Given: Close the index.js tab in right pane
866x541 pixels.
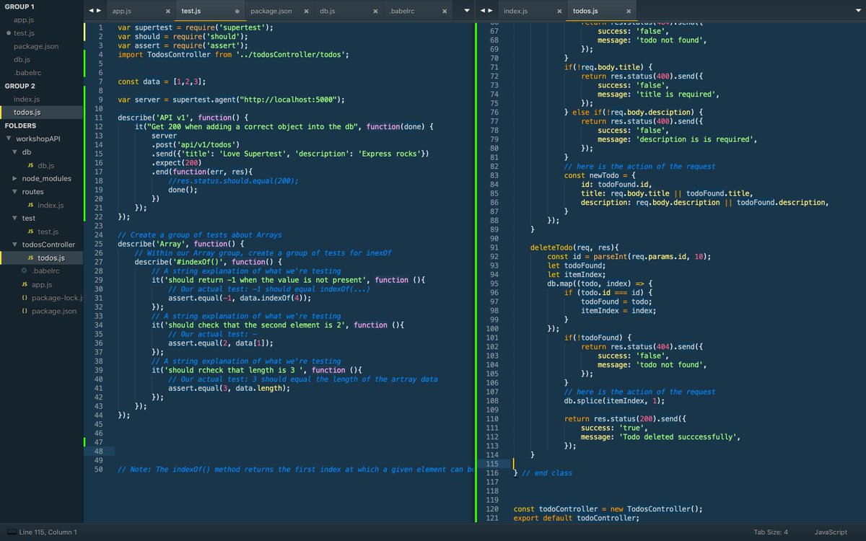Looking at the screenshot, I should (x=559, y=12).
